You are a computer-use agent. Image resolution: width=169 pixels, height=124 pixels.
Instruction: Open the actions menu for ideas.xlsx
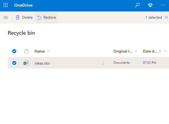point(103,63)
